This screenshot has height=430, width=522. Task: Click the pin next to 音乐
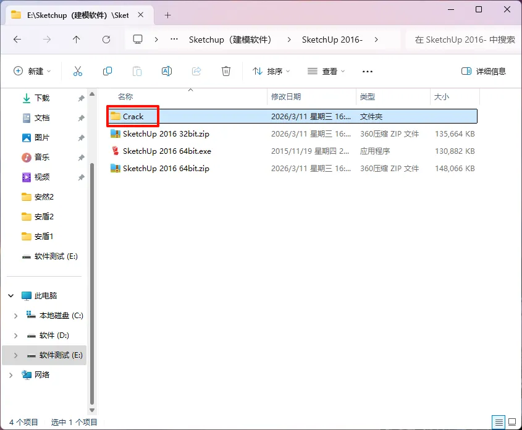(x=81, y=158)
